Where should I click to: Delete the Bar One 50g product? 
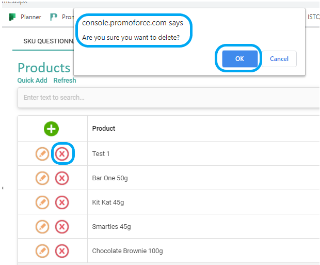(x=62, y=178)
